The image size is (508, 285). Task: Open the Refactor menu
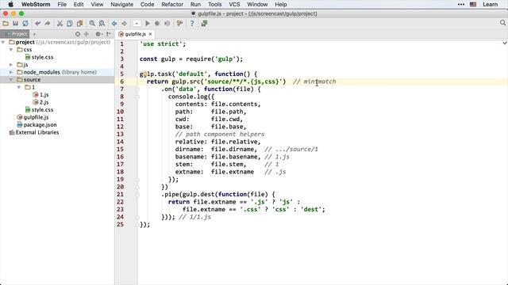172,4
